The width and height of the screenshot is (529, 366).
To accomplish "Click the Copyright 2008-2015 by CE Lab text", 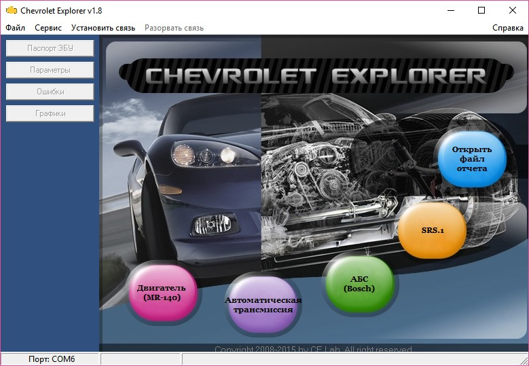I will click(314, 349).
